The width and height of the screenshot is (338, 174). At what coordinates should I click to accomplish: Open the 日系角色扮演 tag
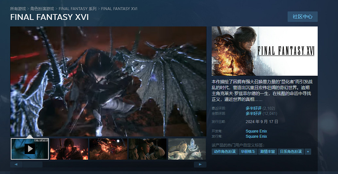[x=291, y=152]
